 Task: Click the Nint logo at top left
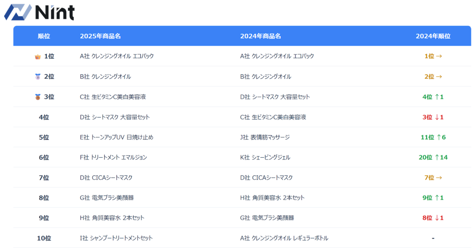pos(39,12)
